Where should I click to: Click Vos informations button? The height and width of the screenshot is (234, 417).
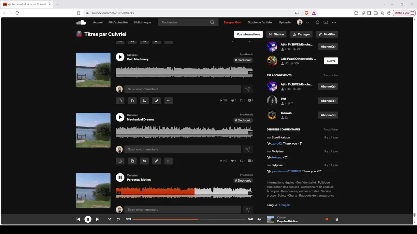coord(249,34)
